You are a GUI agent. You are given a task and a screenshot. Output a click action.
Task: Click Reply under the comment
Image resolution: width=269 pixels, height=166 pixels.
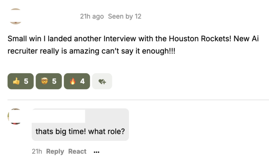coord(55,151)
